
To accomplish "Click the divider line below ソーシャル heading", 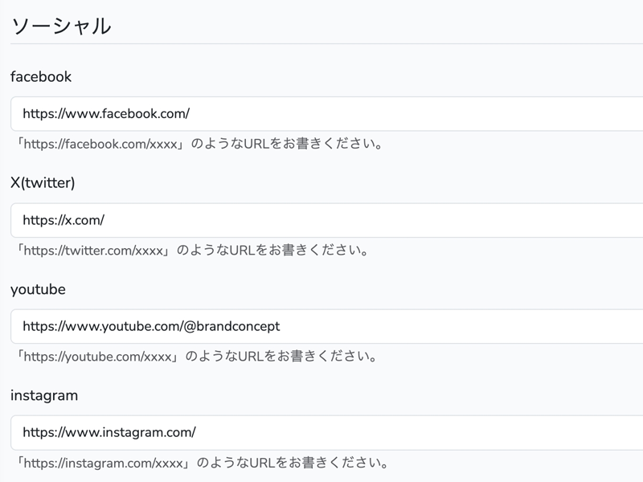I will click(321, 43).
